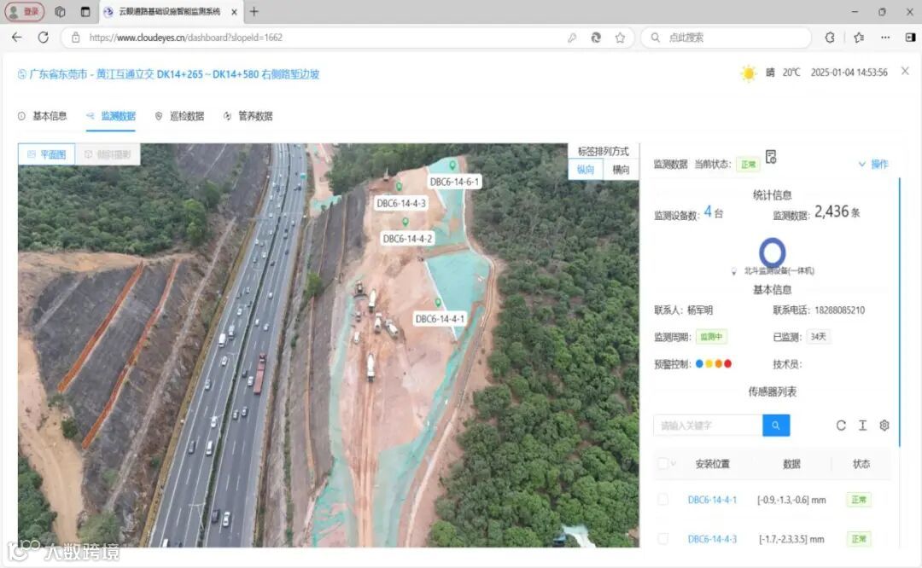922x568 pixels.
Task: Select the DBC6-14-4-2 map marker pin
Action: tap(406, 222)
